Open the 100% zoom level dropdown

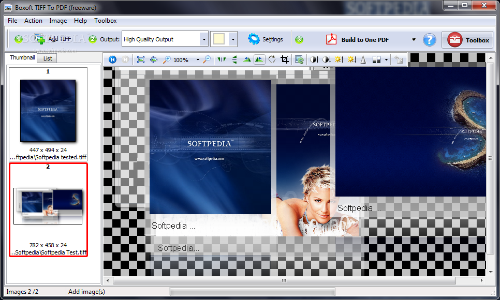coord(198,60)
